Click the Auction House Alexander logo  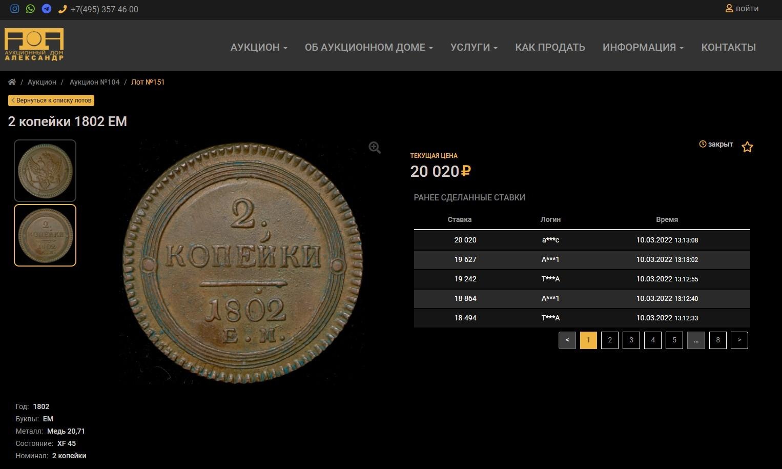point(34,45)
